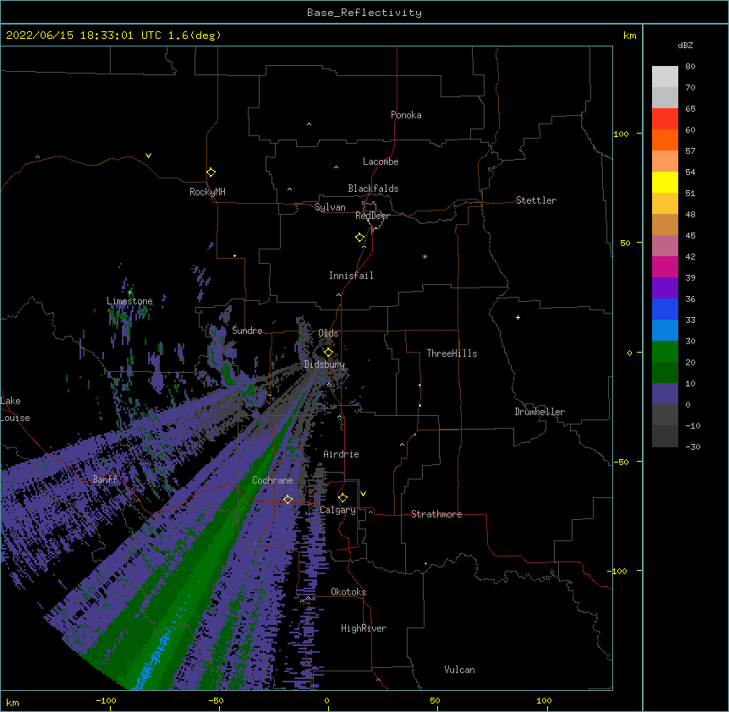Click the Blackfalds city label
Viewport: 729px width, 712px height.
[373, 189]
